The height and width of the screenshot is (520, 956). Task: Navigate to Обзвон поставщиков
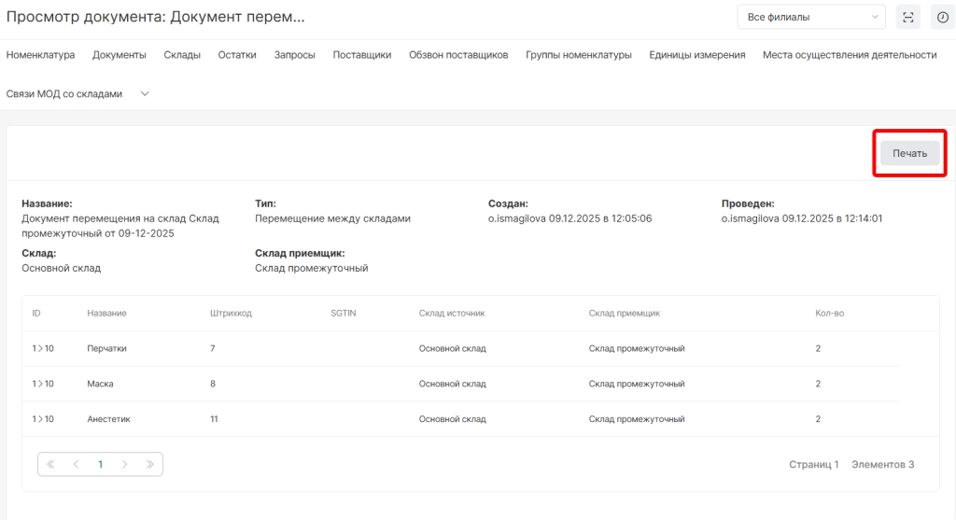[x=458, y=55]
